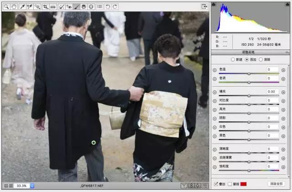
Task: Open the 33.3% zoom level dropdown
Action: [32, 186]
